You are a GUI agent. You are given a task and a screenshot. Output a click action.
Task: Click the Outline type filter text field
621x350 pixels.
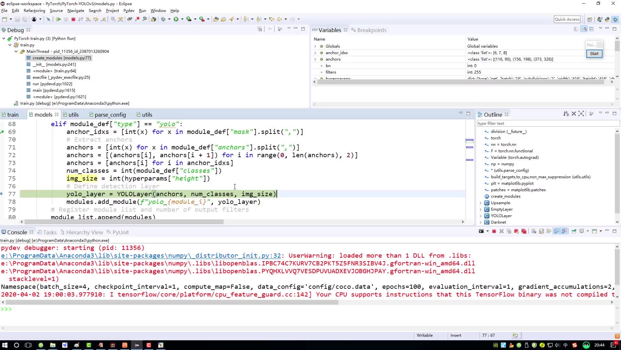click(548, 123)
